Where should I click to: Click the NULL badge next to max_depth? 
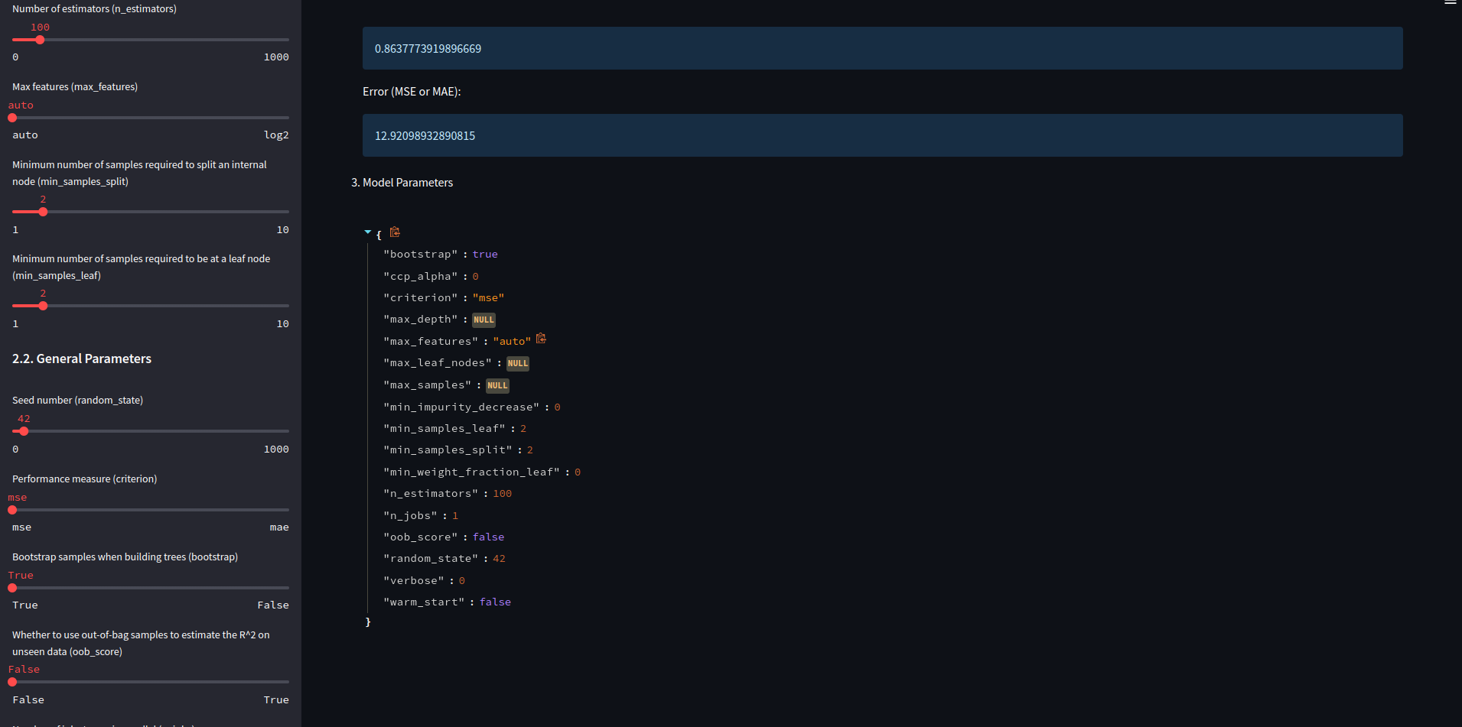pyautogui.click(x=484, y=320)
